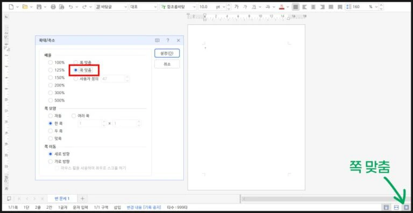Click the New document icon
The image size is (413, 213).
pos(11,7)
